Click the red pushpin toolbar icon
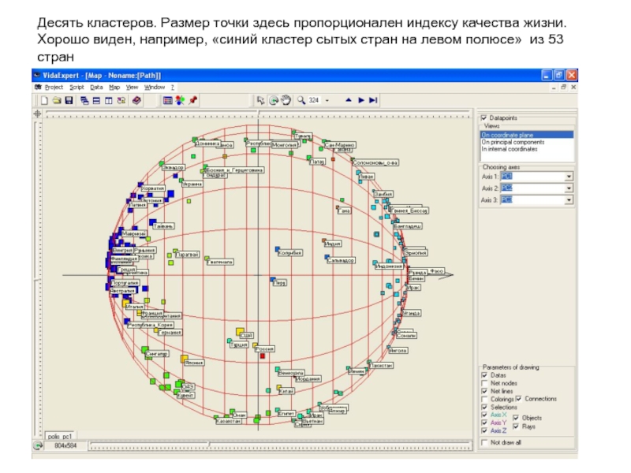This screenshot has width=631, height=473. (x=192, y=101)
